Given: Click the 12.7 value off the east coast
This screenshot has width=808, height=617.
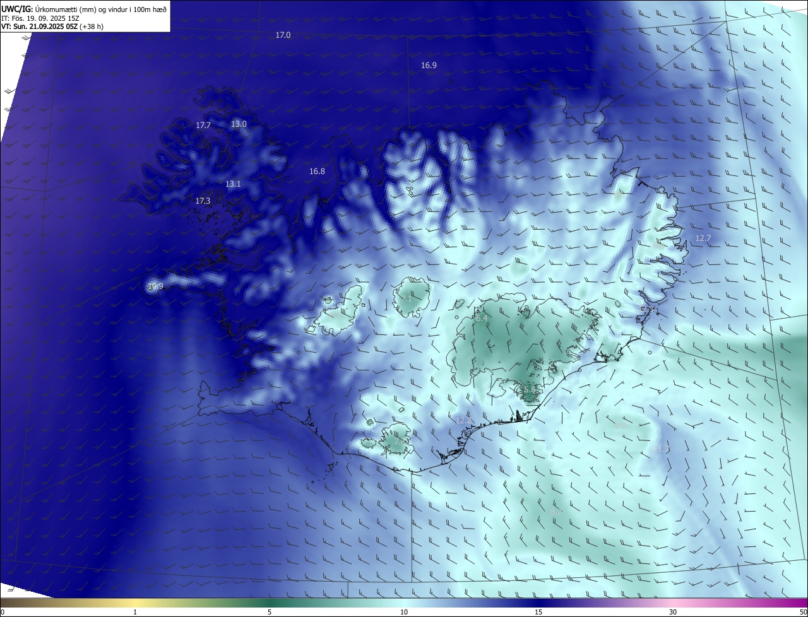Looking at the screenshot, I should (x=703, y=238).
